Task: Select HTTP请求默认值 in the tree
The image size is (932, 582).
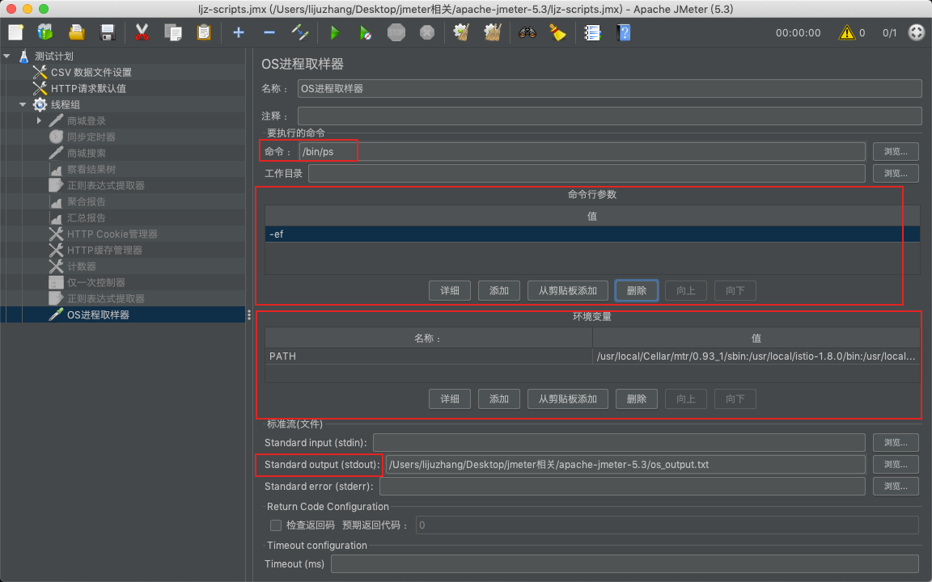Action: [88, 88]
